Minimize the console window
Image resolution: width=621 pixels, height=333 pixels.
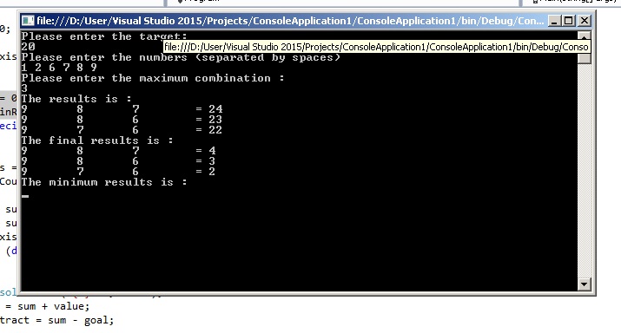point(554,21)
